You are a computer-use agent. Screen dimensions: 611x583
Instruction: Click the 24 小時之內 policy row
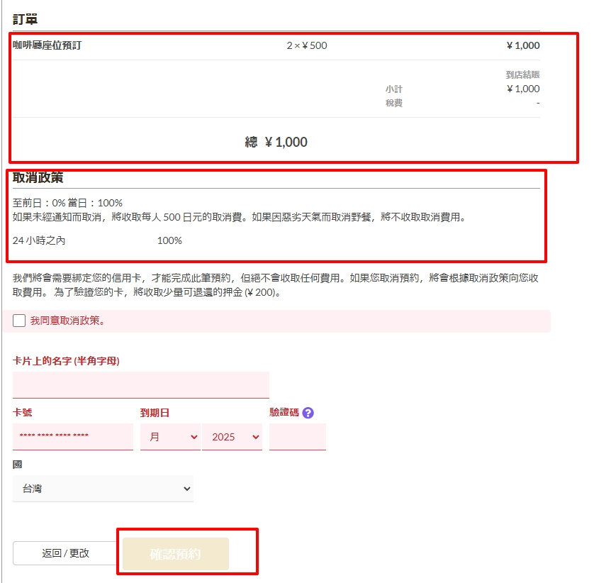[39, 240]
